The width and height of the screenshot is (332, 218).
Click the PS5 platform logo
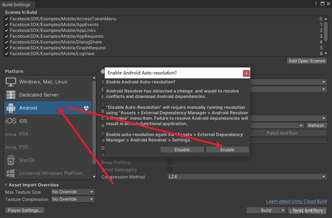11,147
